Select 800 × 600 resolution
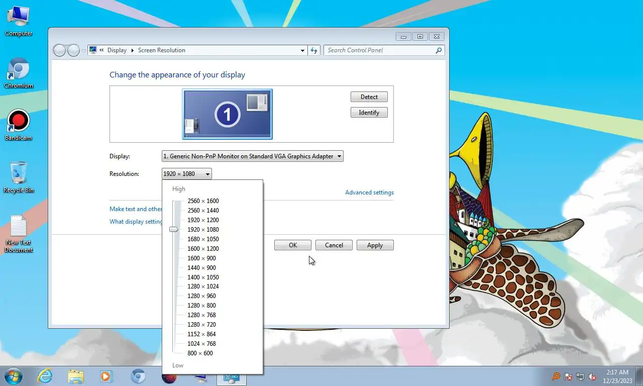Viewport: 643px width, 386px height. click(200, 353)
